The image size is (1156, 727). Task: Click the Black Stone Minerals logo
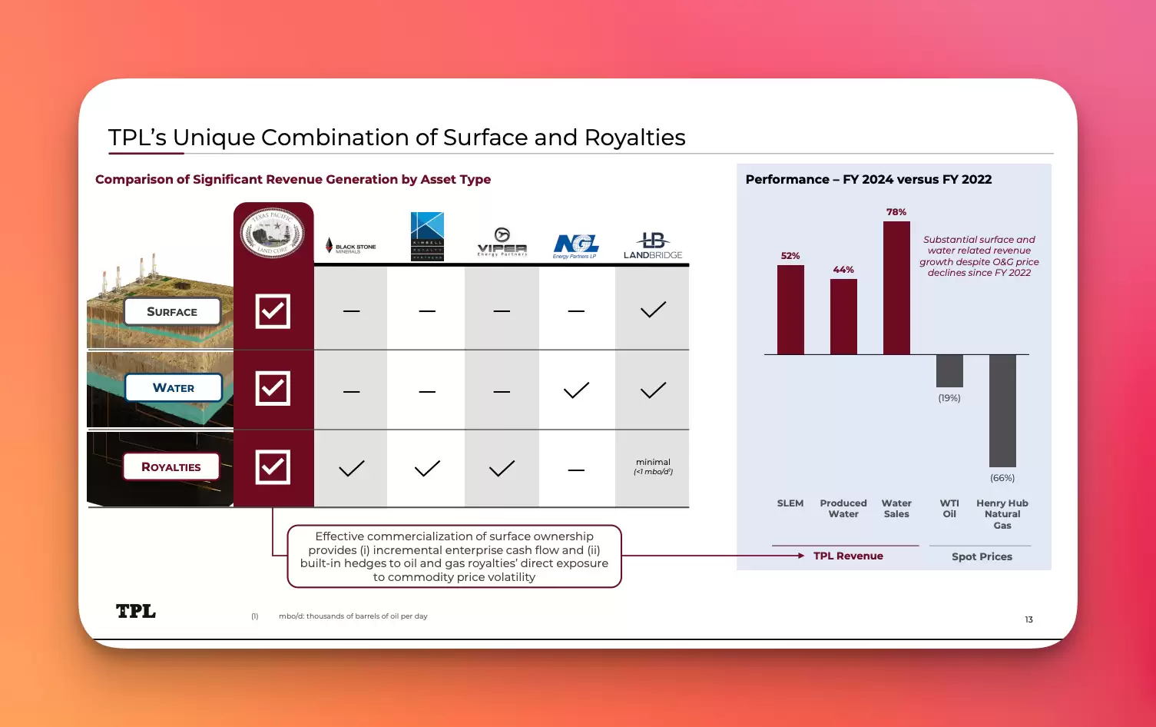[350, 246]
